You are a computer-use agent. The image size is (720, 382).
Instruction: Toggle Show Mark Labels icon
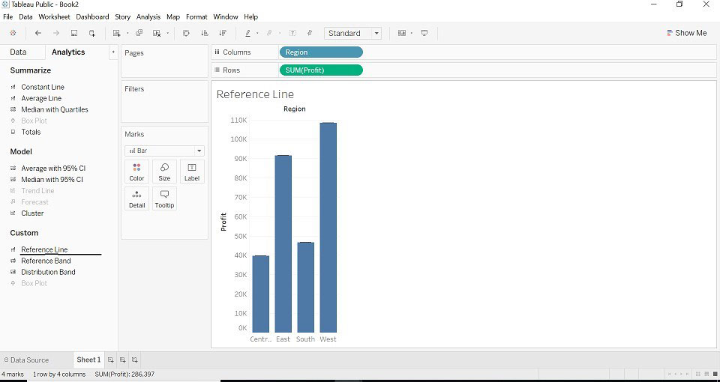click(x=293, y=33)
